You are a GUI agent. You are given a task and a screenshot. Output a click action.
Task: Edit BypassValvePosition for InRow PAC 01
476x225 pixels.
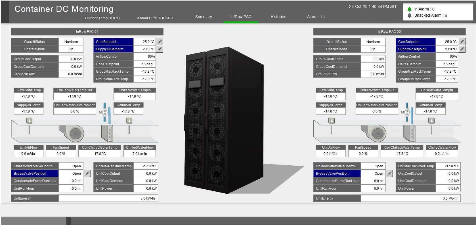[87, 174]
